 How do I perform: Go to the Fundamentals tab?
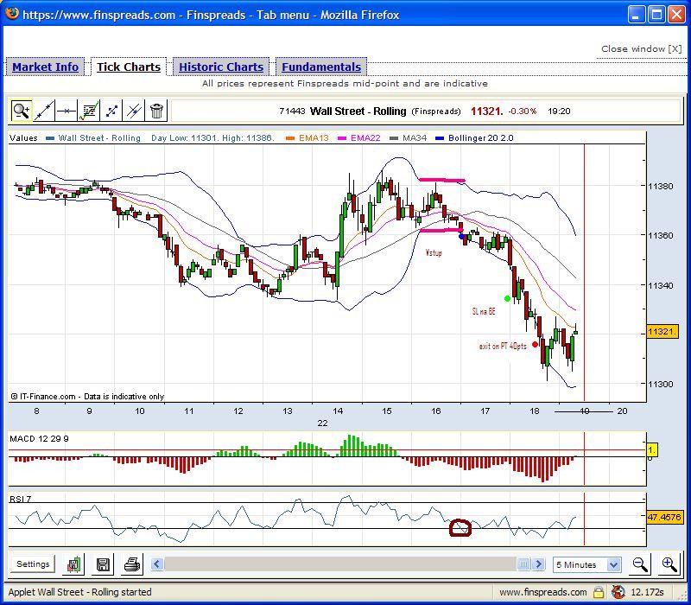pyautogui.click(x=321, y=67)
